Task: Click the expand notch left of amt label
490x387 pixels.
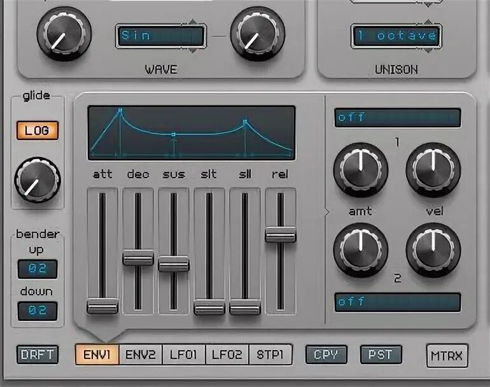Action: click(328, 213)
